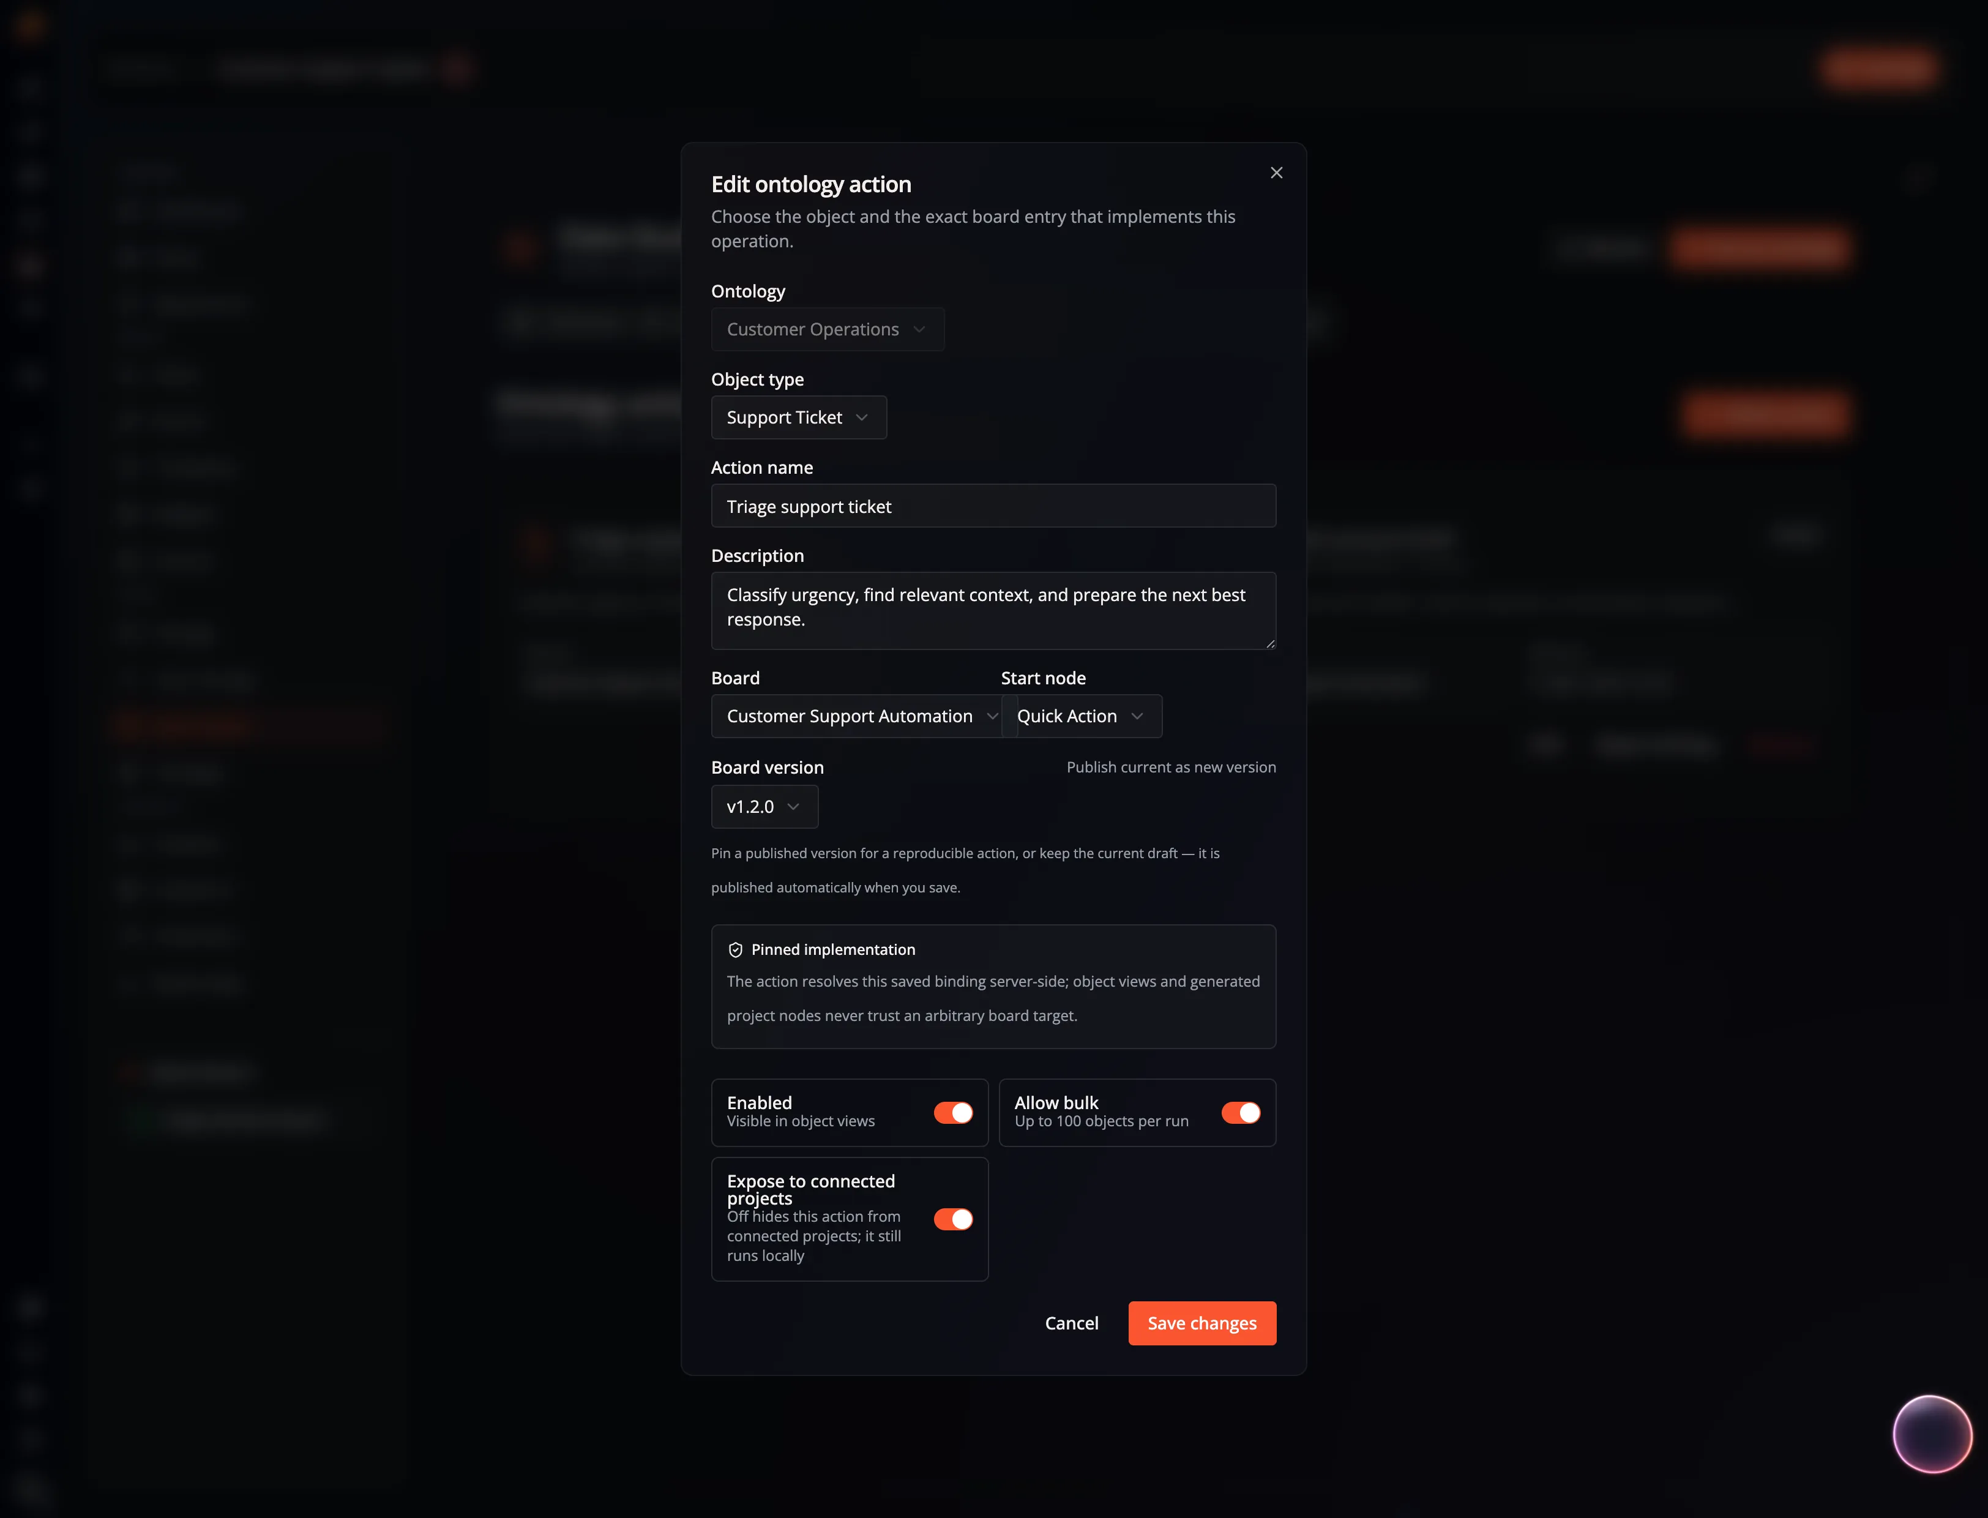1988x1518 pixels.
Task: Expand the Board Customer Support Automation dropdown
Action: pyautogui.click(x=864, y=716)
